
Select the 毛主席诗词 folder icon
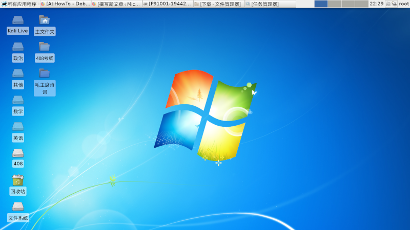click(x=45, y=73)
